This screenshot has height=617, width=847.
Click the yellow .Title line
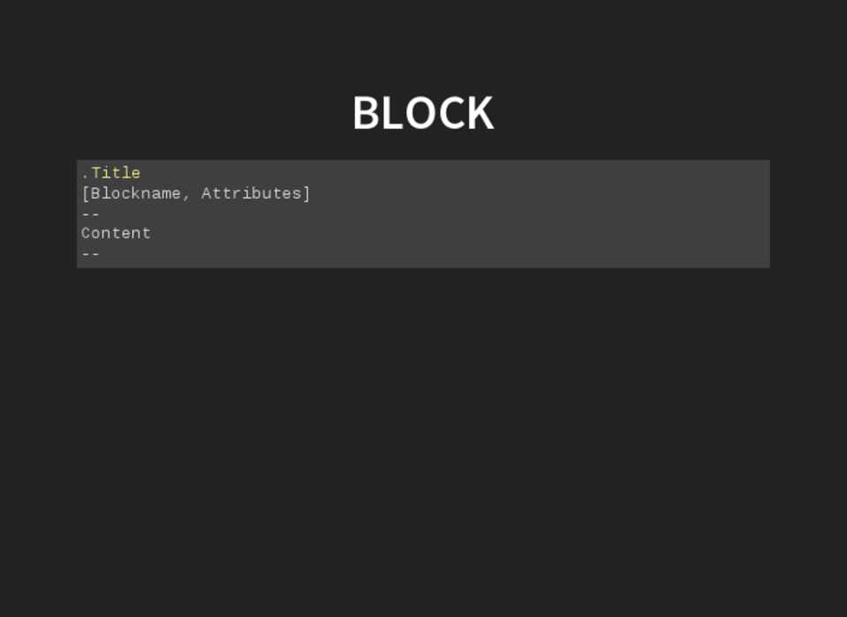point(111,173)
